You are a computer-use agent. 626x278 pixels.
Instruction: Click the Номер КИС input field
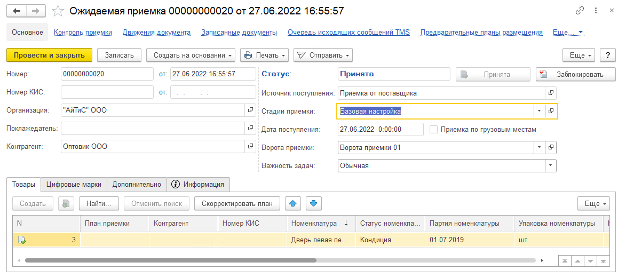(107, 92)
